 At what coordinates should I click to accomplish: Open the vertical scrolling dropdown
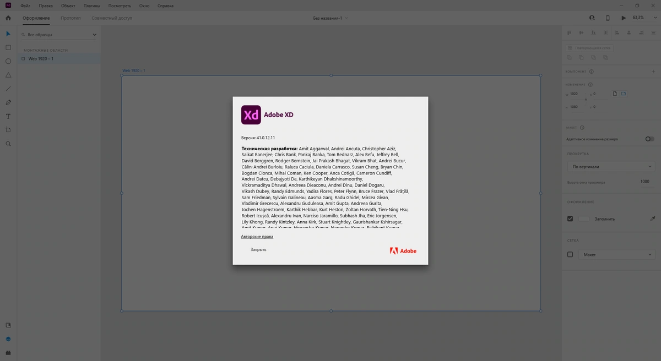tap(611, 166)
